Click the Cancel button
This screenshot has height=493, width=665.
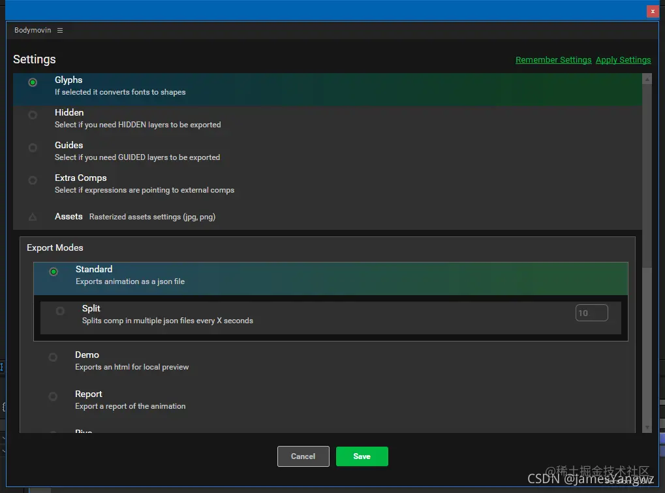click(x=303, y=456)
